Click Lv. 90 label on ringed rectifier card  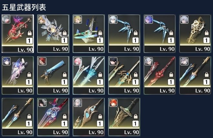tap(96, 49)
